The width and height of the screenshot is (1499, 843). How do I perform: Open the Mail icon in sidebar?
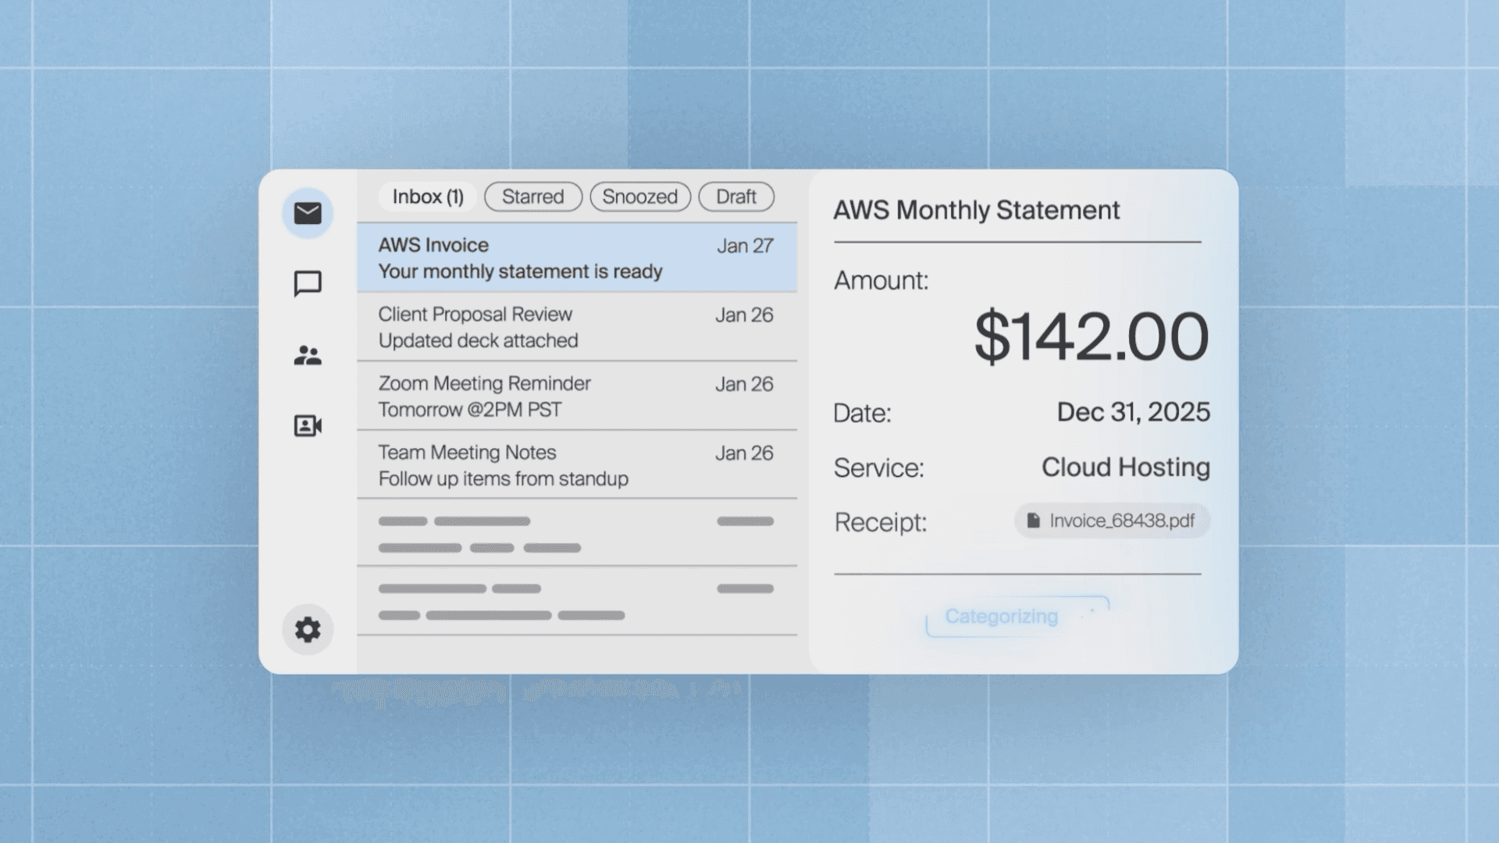[x=308, y=213]
